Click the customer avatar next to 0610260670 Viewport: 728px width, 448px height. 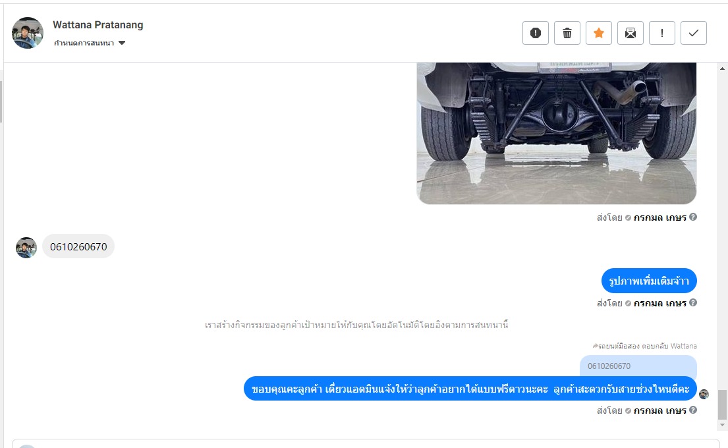tap(26, 248)
